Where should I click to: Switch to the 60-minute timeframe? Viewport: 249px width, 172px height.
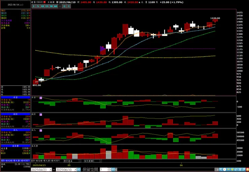(x=56, y=6)
